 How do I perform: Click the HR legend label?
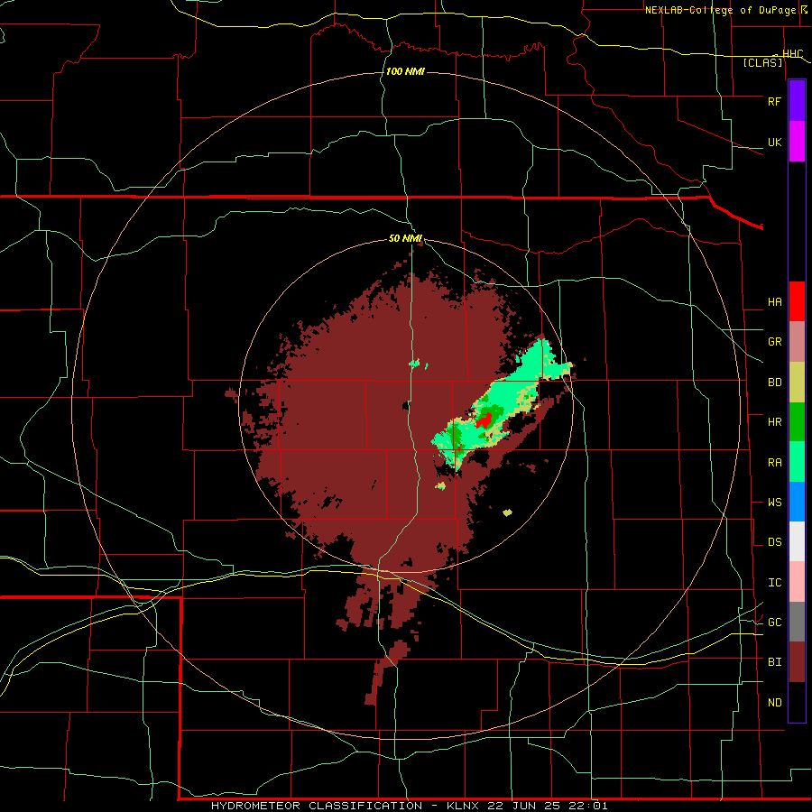tap(774, 422)
